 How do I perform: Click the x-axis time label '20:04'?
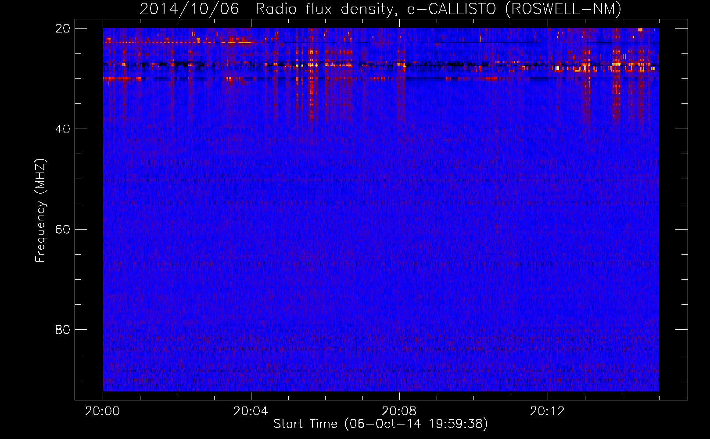click(251, 411)
